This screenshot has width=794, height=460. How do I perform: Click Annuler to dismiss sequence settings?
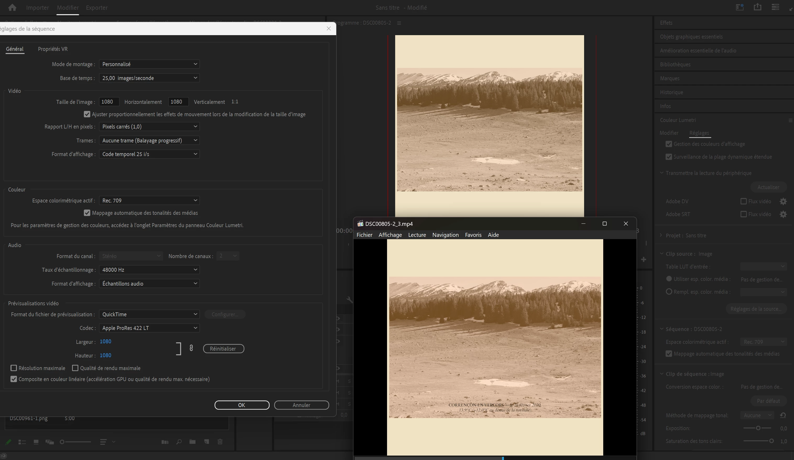point(301,405)
